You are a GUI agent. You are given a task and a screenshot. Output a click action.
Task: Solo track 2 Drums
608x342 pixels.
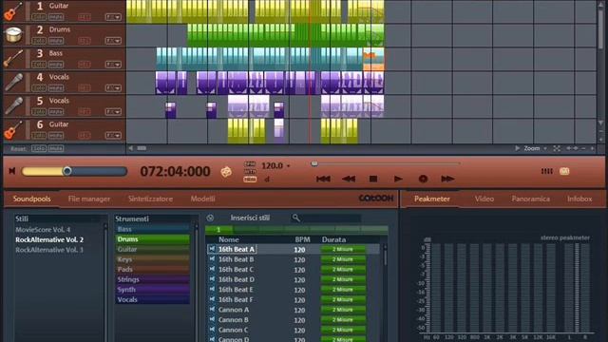click(38, 41)
